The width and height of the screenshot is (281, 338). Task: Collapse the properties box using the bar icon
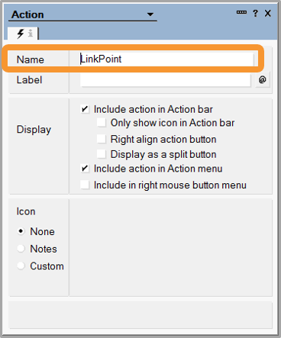pyautogui.click(x=241, y=12)
